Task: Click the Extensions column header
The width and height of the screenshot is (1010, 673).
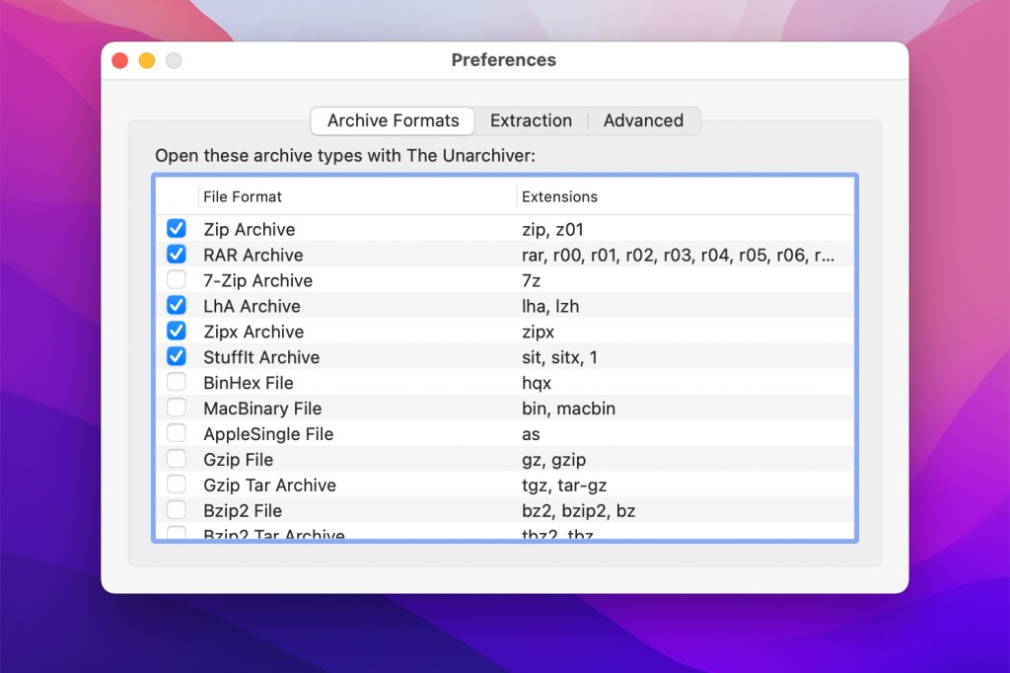Action: tap(685, 196)
